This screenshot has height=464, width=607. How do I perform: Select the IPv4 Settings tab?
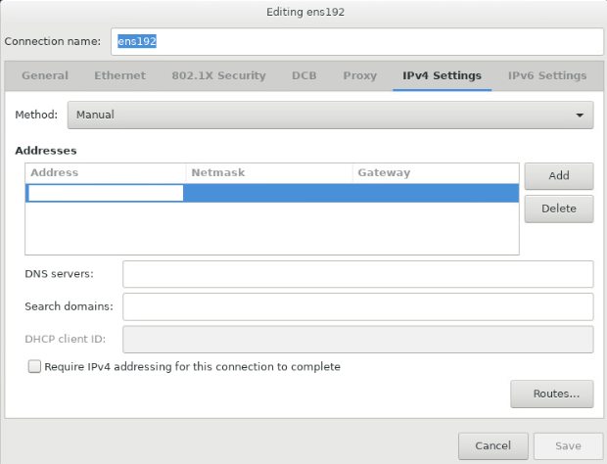coord(442,75)
